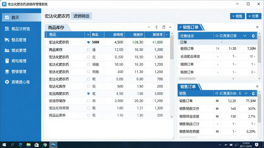Click the document icon beside 商皂管理
Viewport: 264px width, 148px height.
(x=7, y=61)
